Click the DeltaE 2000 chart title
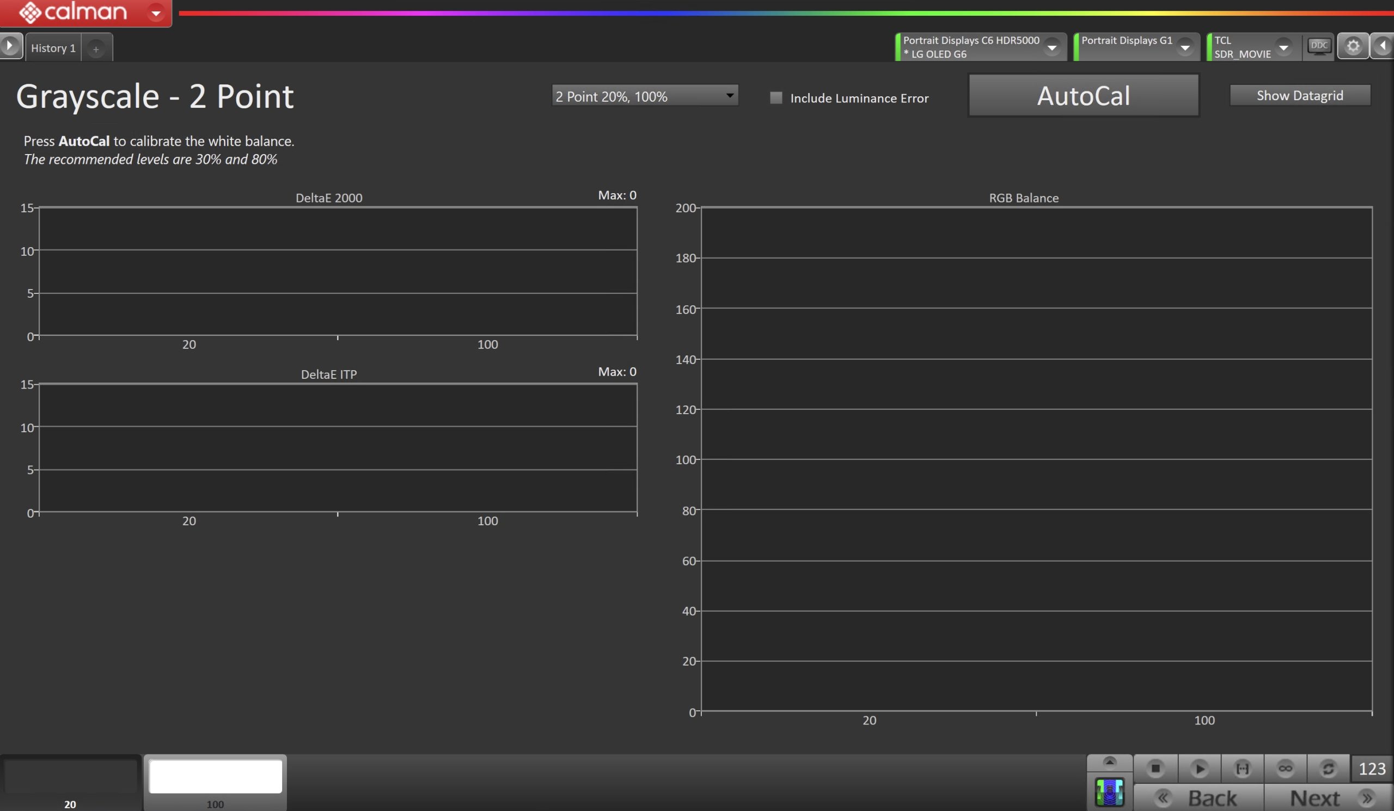 [x=329, y=198]
